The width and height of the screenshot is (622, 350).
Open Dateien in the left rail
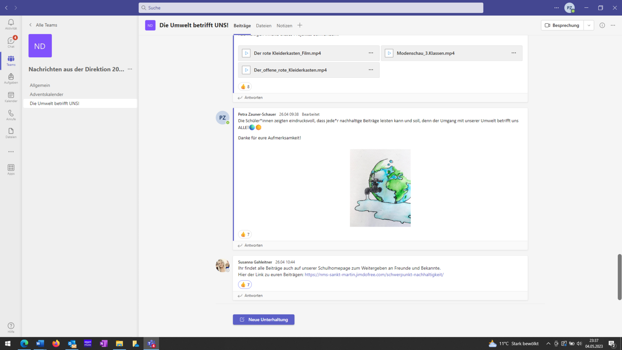point(11,133)
